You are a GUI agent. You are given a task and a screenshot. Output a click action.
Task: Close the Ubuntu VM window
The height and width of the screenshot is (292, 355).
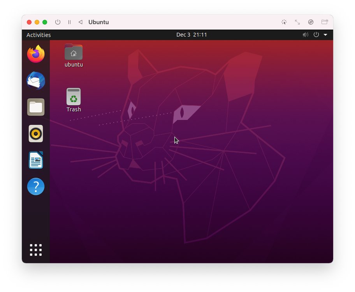[x=29, y=22]
